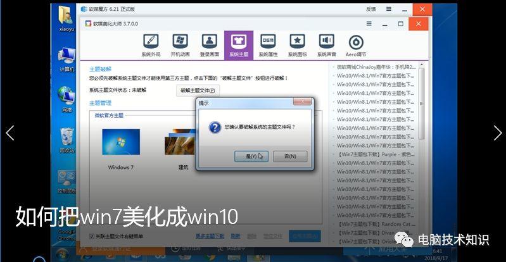This screenshot has height=262, width=506.
Task: Go to previous image with left chevron
Action: [10, 133]
